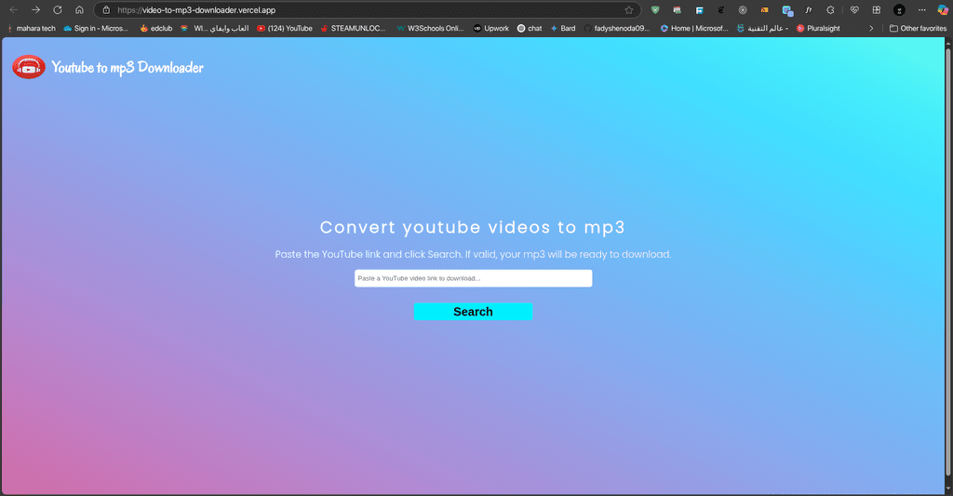Open the 'Home | Microsof...' bookmark
953x496 pixels.
[x=694, y=28]
